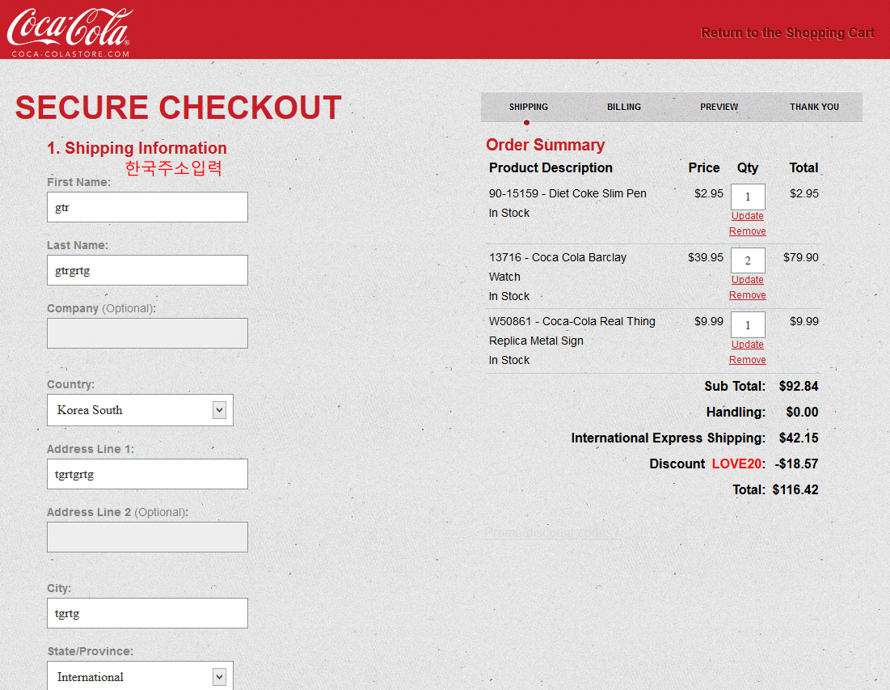
Task: Expand the Country dropdown showing Korea South
Action: click(141, 410)
